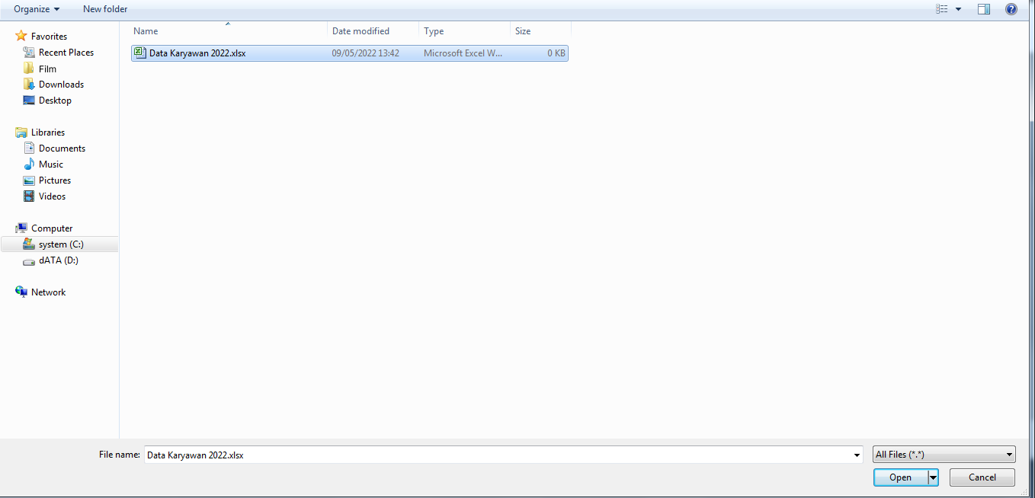Select system (C:) drive
1035x498 pixels.
(x=61, y=244)
